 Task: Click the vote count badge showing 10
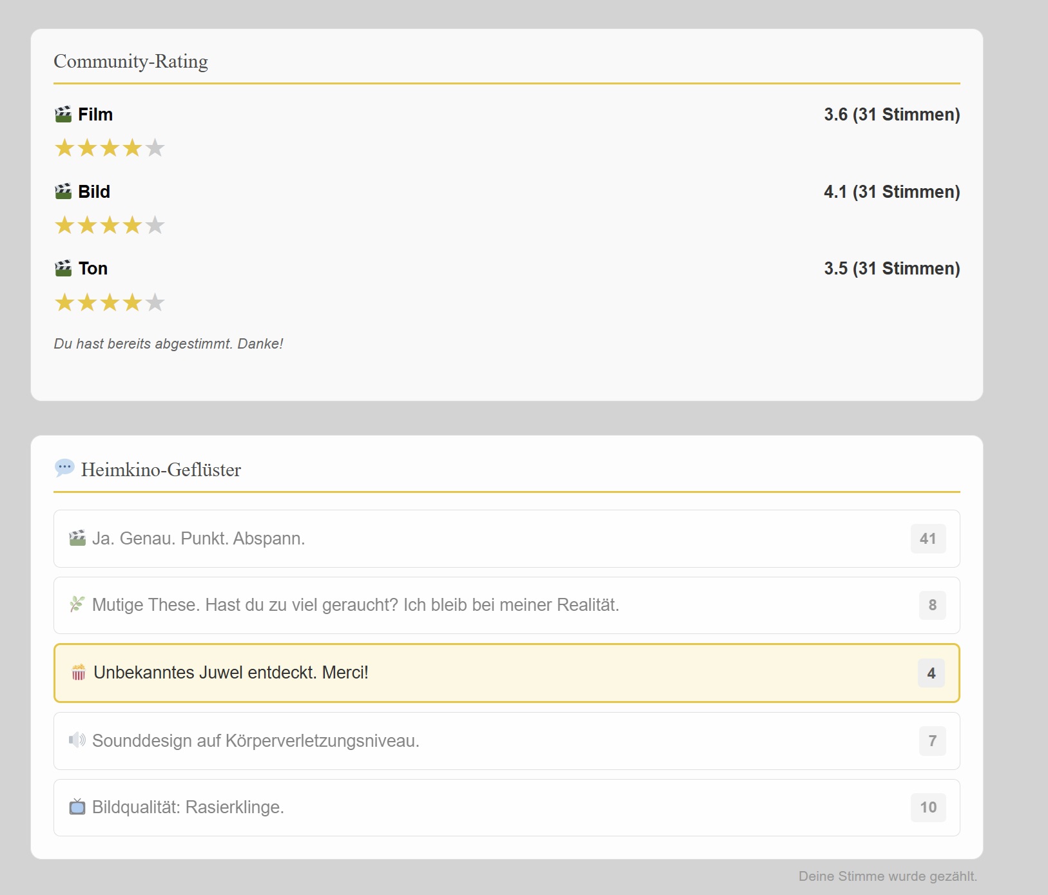tap(927, 807)
